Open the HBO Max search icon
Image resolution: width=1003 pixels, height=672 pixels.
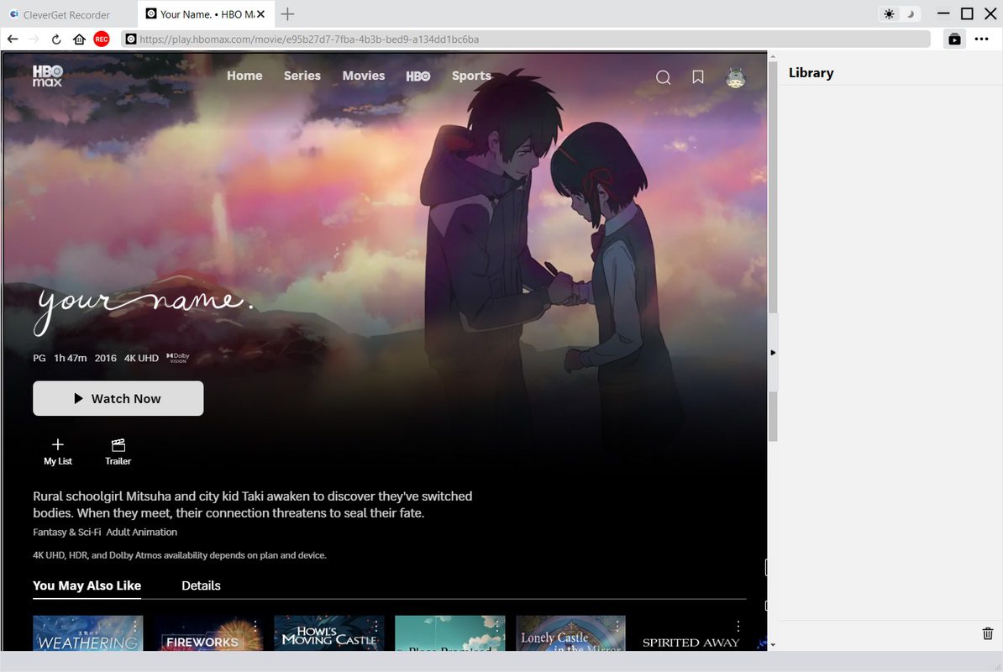(x=663, y=77)
